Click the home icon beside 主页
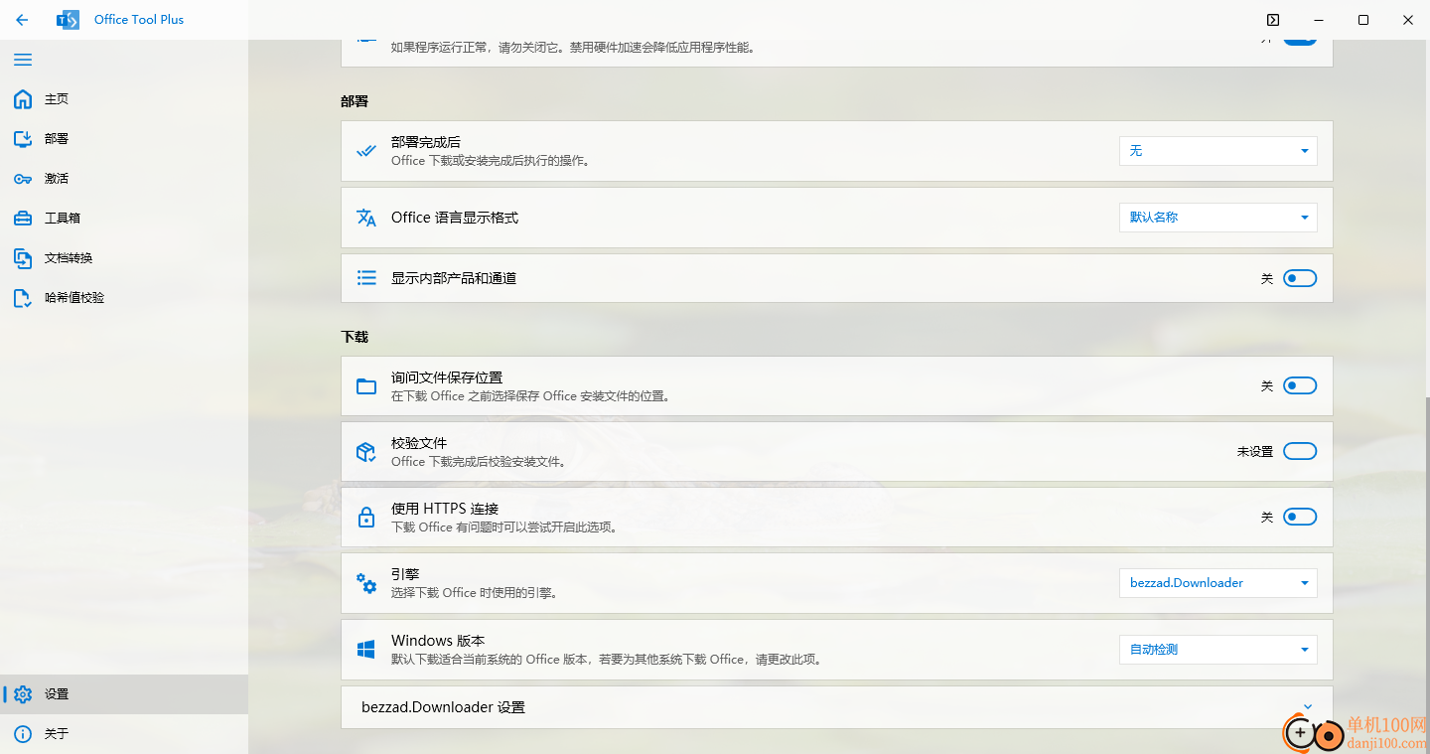 pos(23,99)
